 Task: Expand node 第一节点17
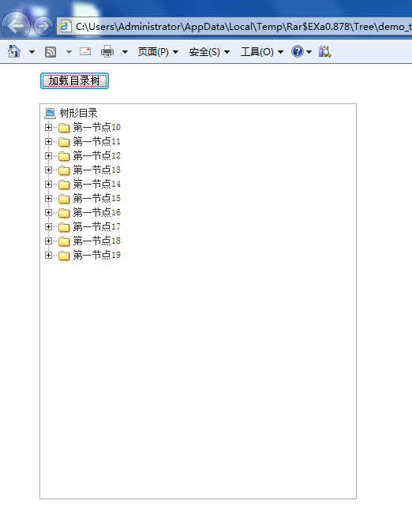point(48,226)
